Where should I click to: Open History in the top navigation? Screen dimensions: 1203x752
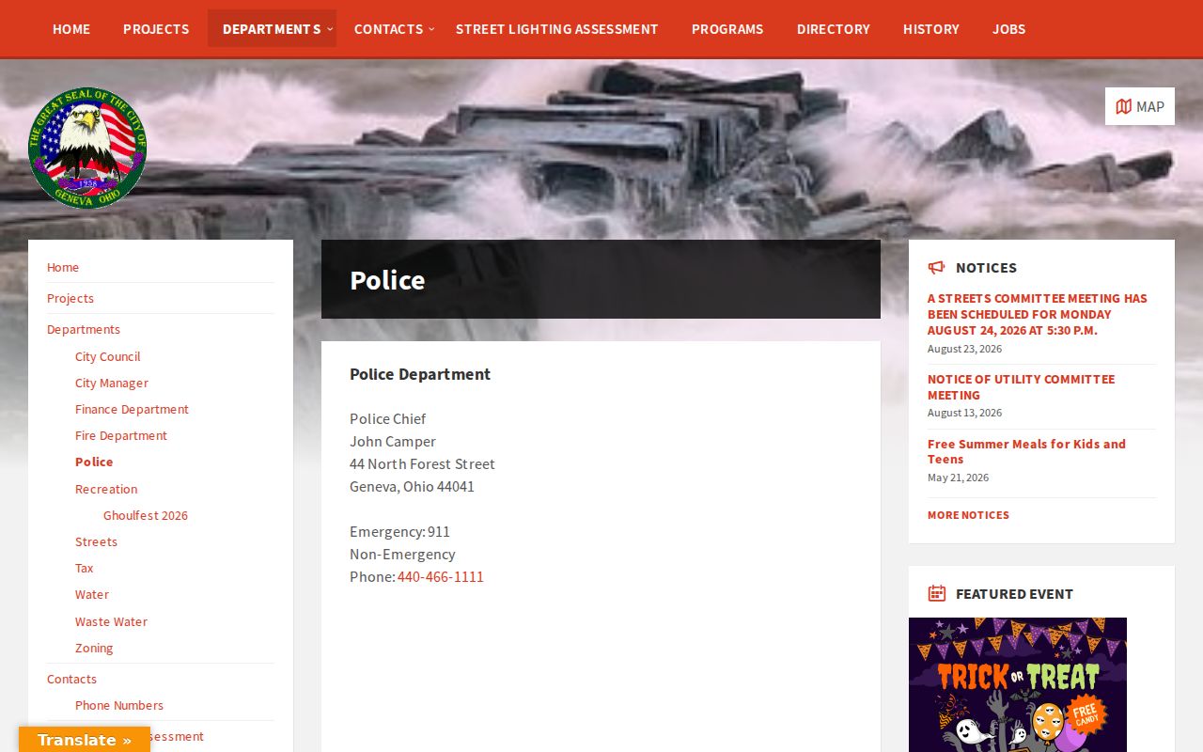point(931,29)
